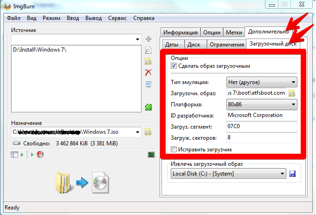Open the Справка menu
Screen dimensions: 316x215
pos(144,18)
